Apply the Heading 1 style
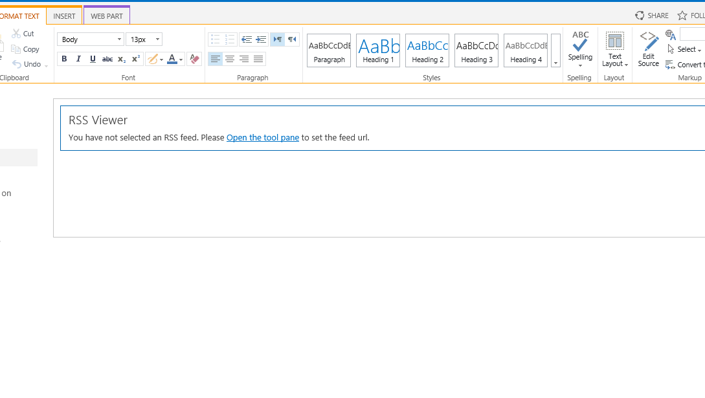Screen dimensions: 705x398 (377, 49)
